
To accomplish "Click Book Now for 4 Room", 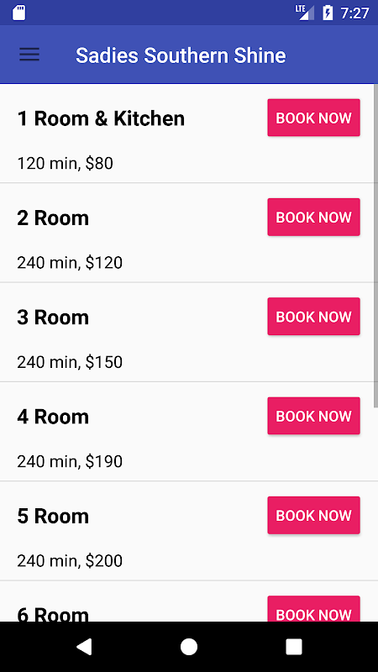I will [313, 416].
